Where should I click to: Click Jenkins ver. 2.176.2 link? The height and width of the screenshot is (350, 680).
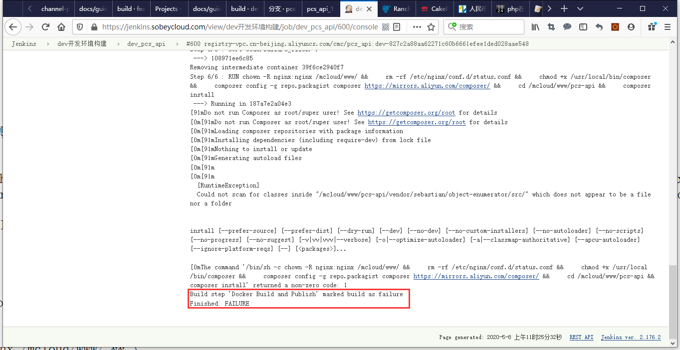click(x=631, y=337)
